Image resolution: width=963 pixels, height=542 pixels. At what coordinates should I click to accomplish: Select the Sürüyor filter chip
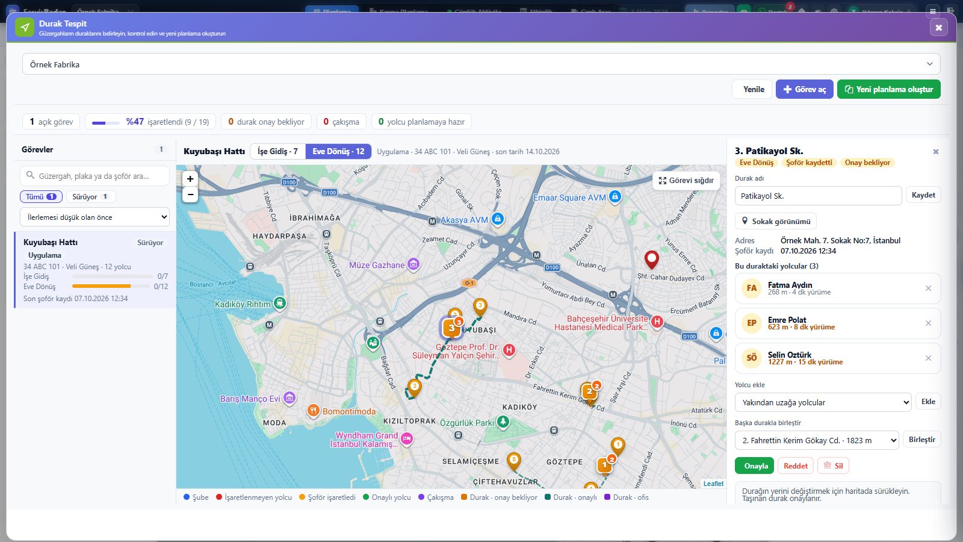pyautogui.click(x=90, y=196)
